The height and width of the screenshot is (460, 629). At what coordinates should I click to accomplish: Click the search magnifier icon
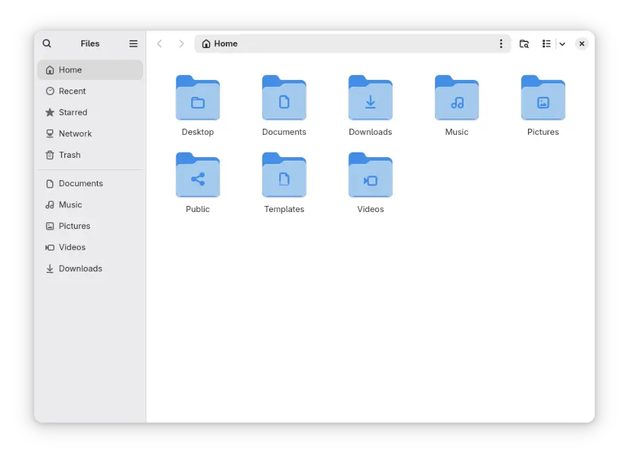(47, 43)
